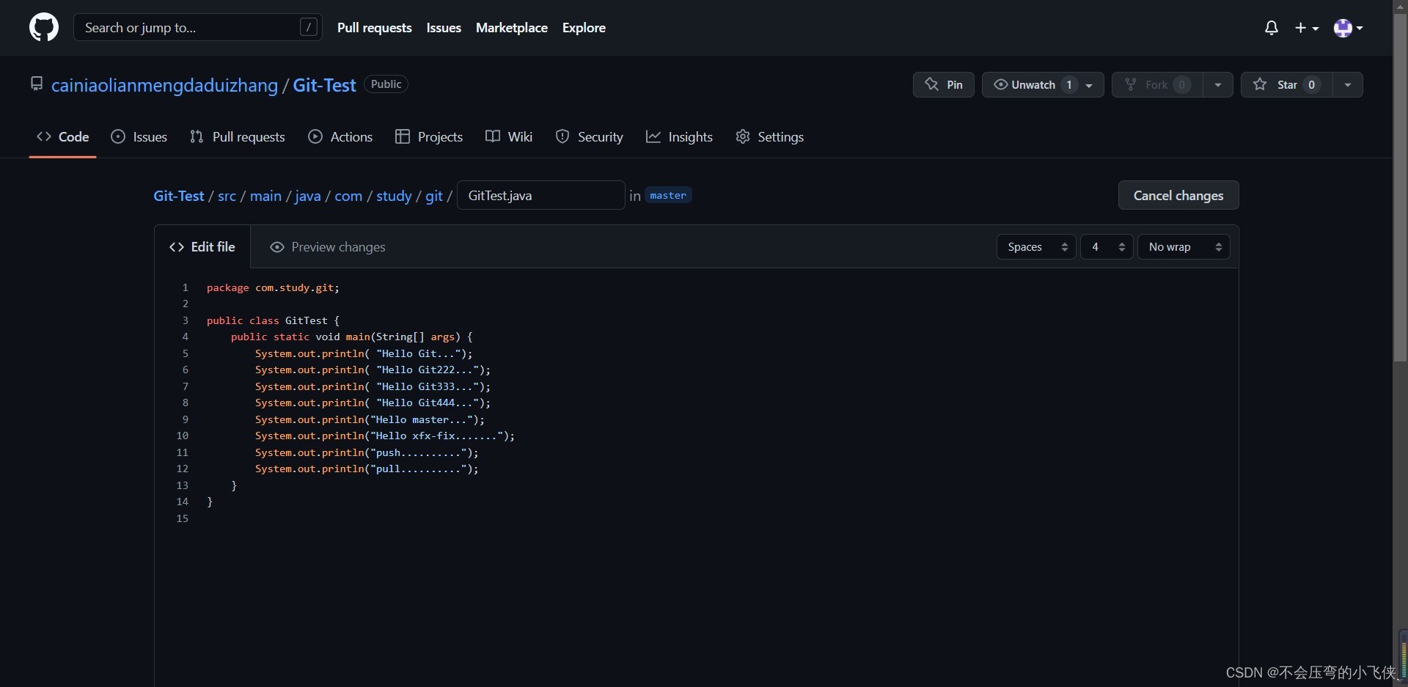
Task: Open Issues in the top navigation
Action: [444, 28]
